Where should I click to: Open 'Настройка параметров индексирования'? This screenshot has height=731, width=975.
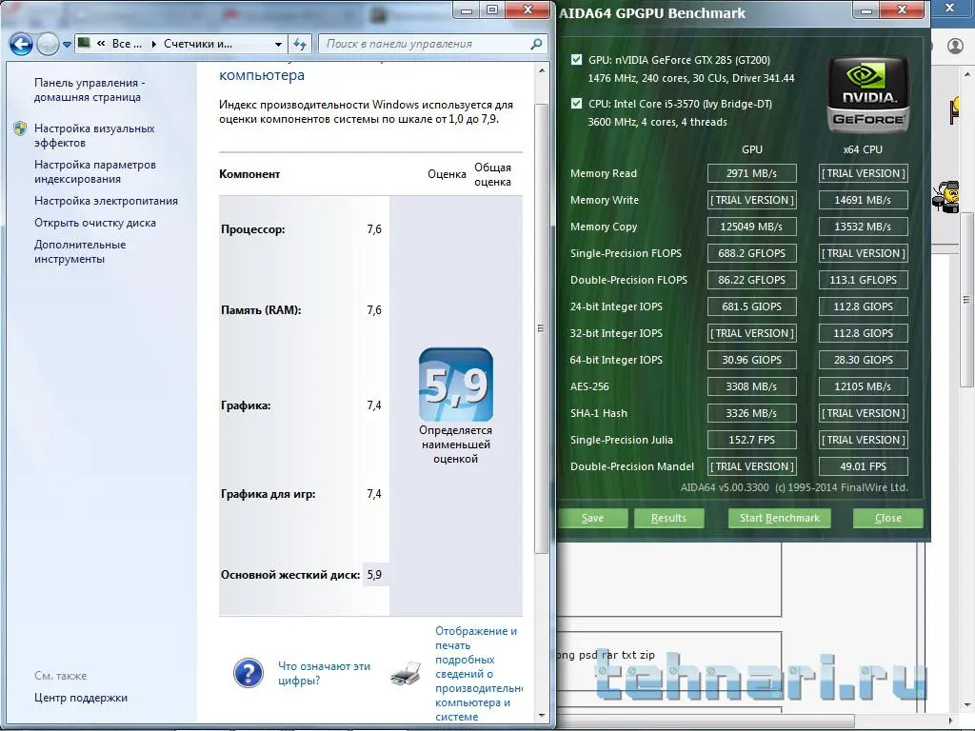(94, 171)
